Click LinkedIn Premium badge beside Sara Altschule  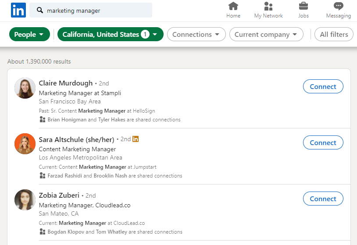tap(136, 139)
